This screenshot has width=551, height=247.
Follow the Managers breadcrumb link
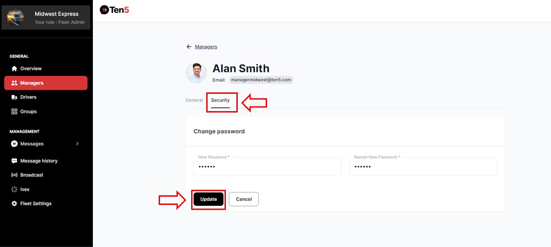206,47
